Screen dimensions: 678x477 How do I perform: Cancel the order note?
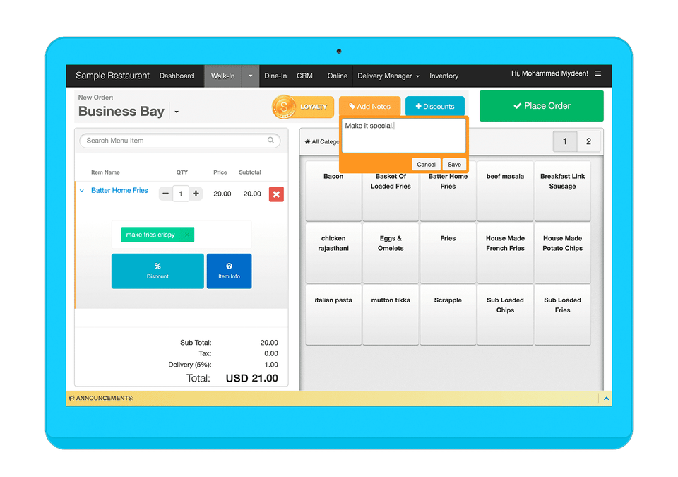(426, 165)
